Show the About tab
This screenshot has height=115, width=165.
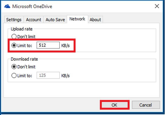95,20
